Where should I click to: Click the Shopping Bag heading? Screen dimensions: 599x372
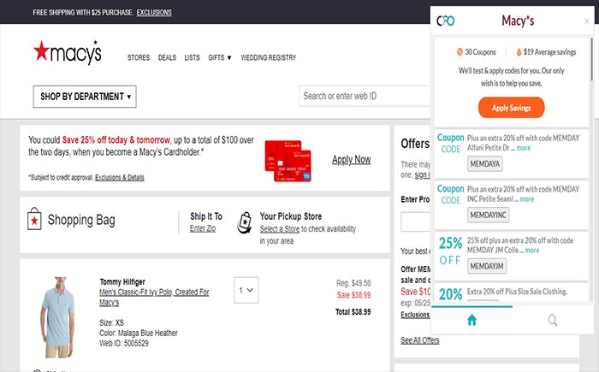(81, 220)
